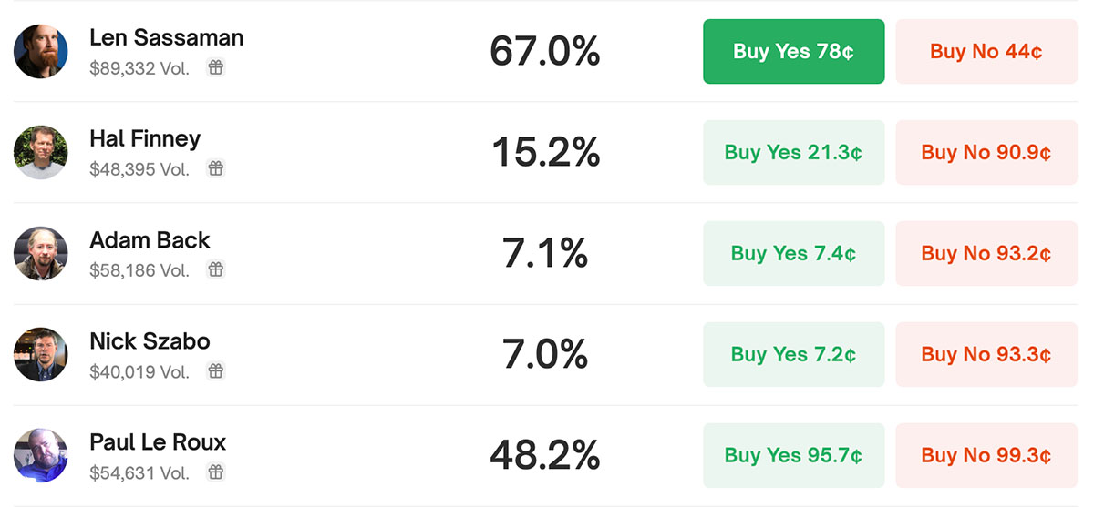1094x507 pixels.
Task: Click Paul Le Roux's avatar
Action: tap(41, 455)
